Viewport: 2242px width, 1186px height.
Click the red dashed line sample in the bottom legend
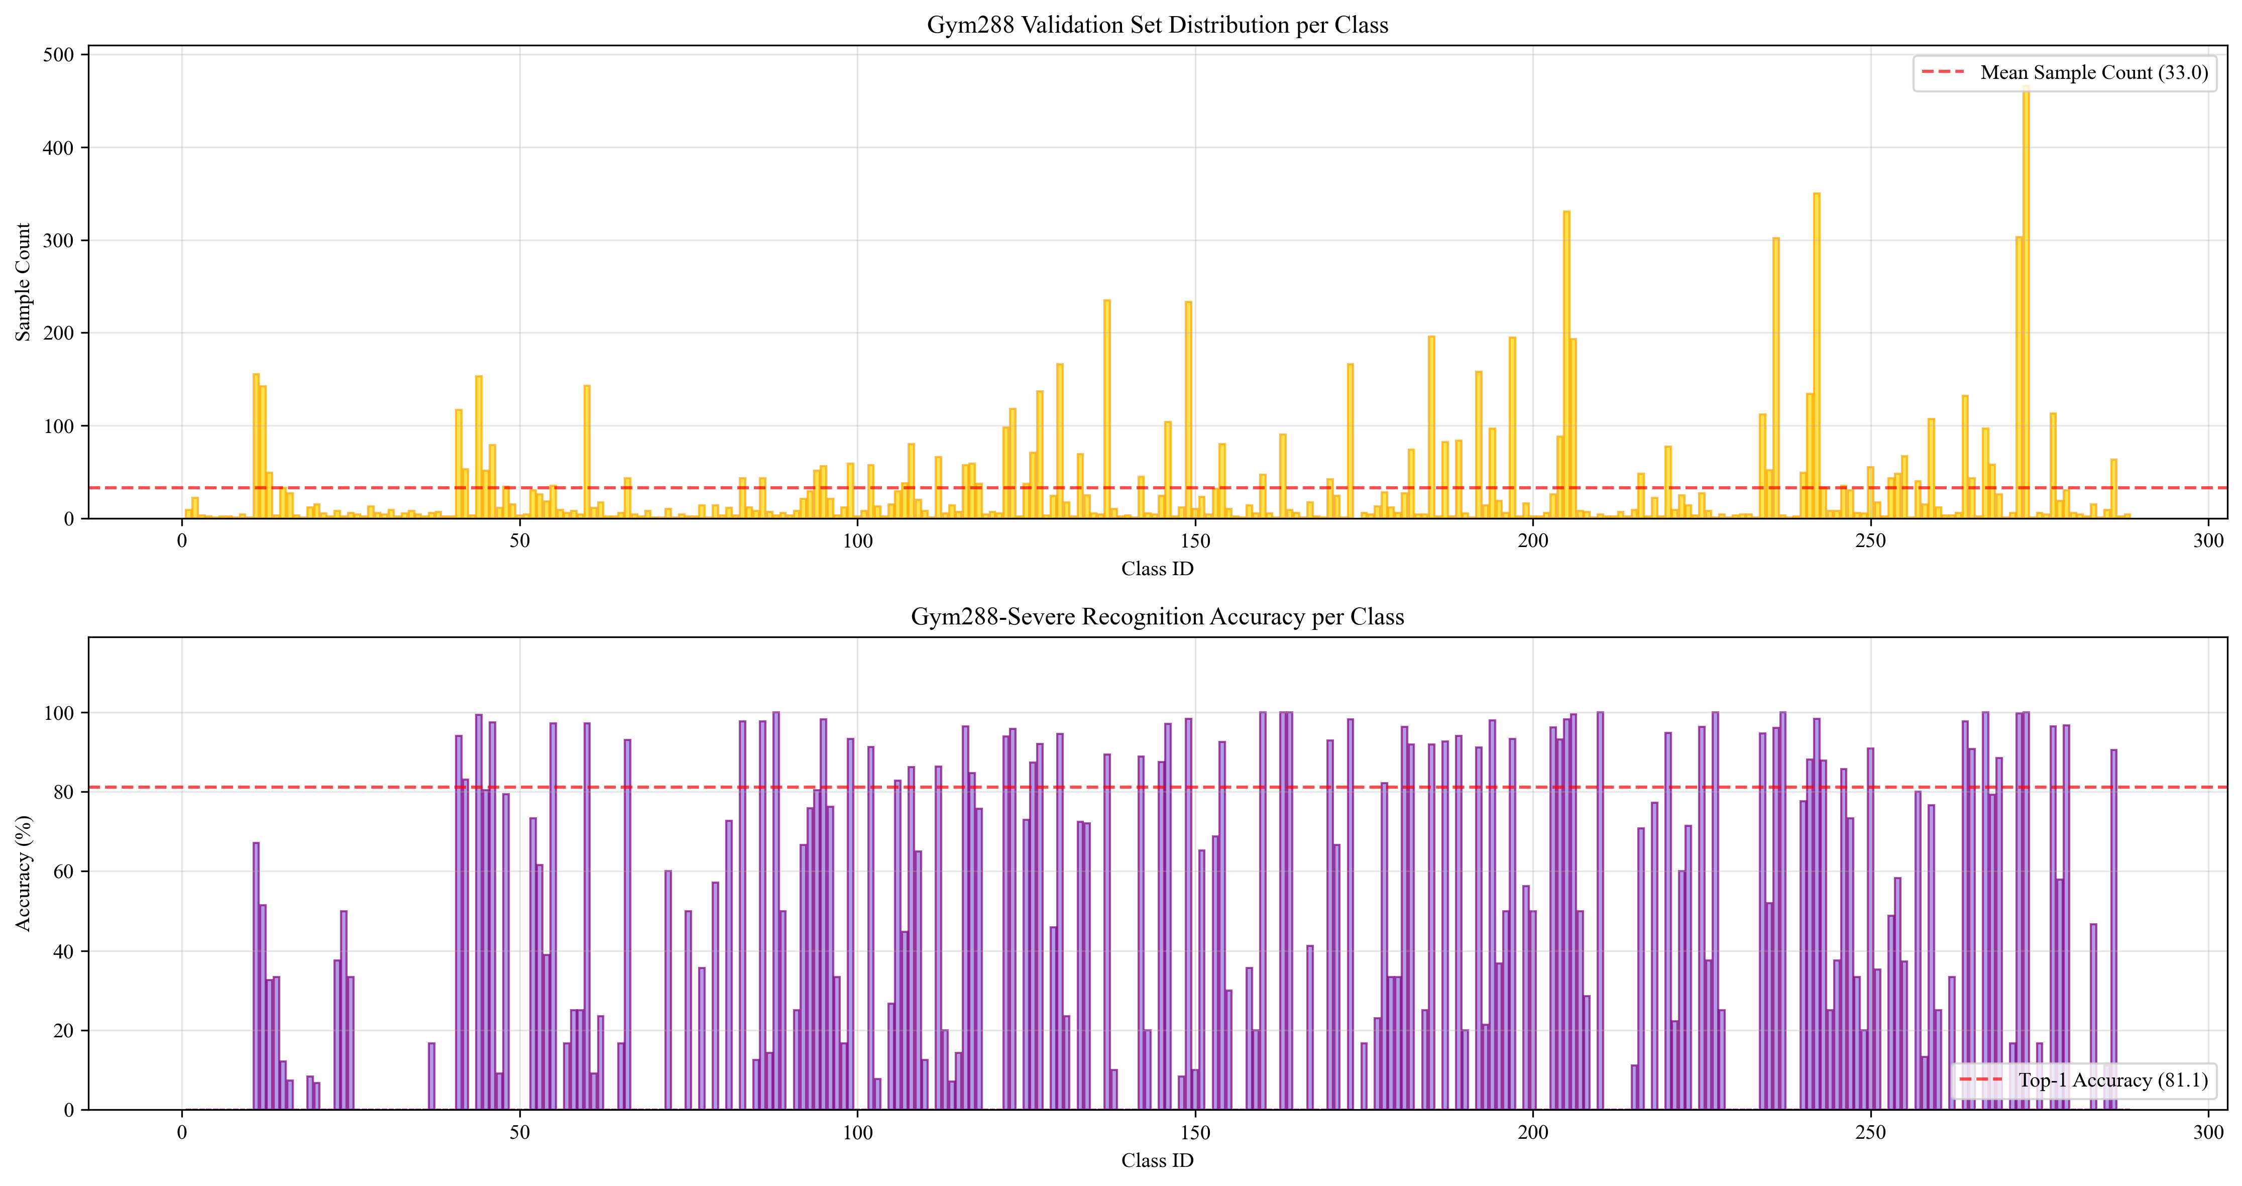click(1980, 1080)
